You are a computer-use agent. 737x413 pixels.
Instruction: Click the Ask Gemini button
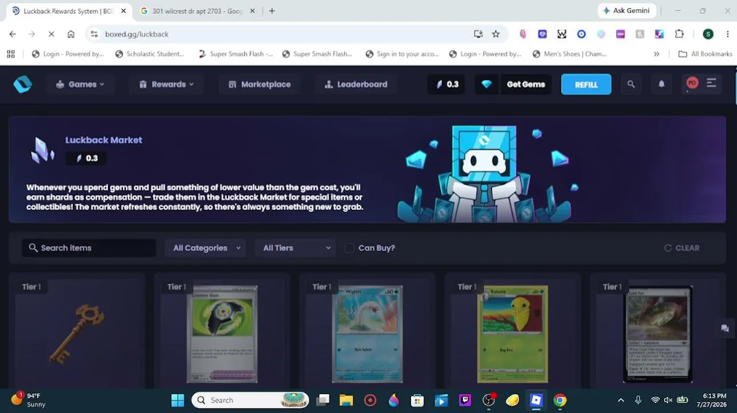626,11
